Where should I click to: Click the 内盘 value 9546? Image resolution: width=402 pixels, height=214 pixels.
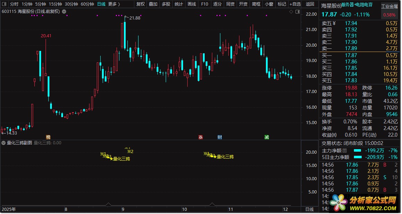[x=392, y=114]
